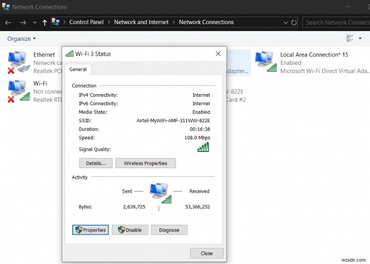Click the Search Network Connections field
The width and height of the screenshot is (370, 264).
click(336, 22)
